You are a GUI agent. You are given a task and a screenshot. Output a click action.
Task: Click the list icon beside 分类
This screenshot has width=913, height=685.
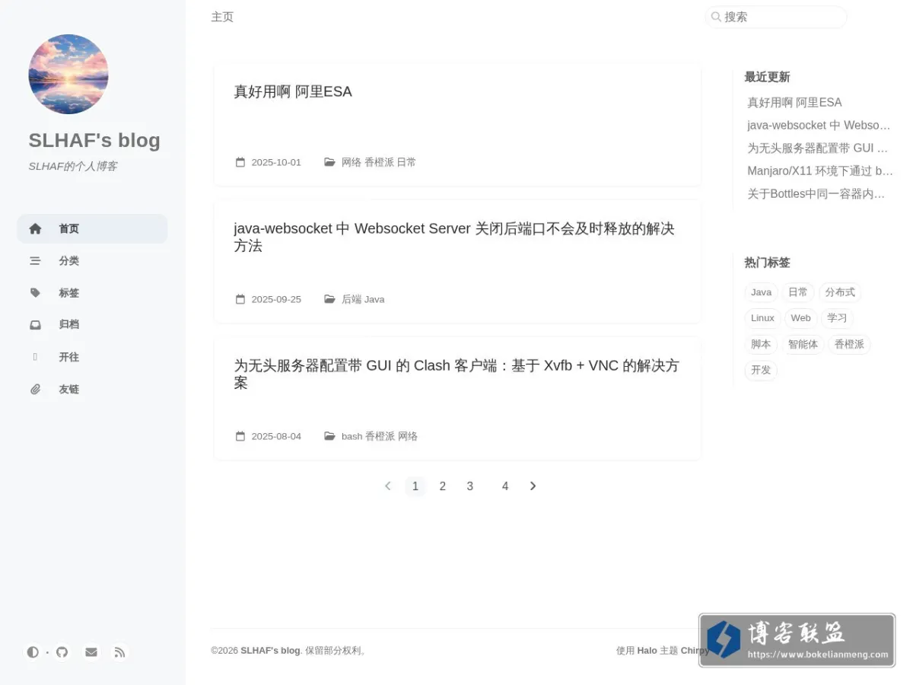pyautogui.click(x=35, y=260)
